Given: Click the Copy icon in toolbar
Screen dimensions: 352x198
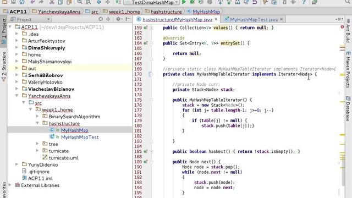Looking at the screenshot, I should (x=61, y=2).
